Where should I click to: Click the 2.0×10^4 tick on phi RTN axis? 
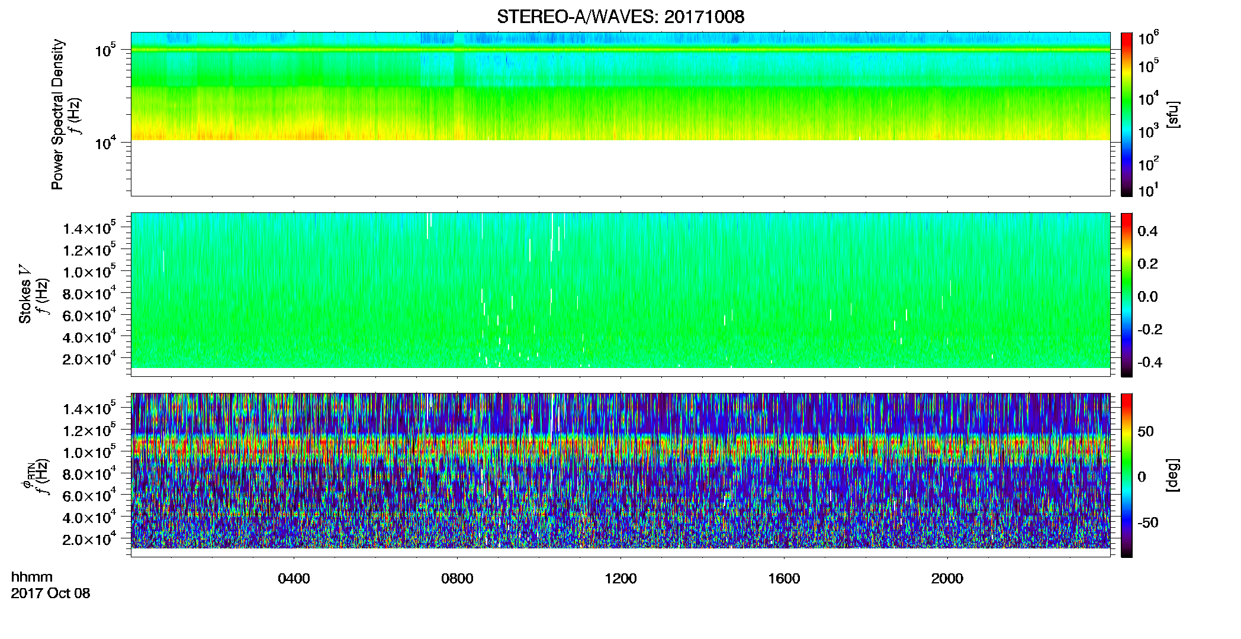pyautogui.click(x=89, y=540)
